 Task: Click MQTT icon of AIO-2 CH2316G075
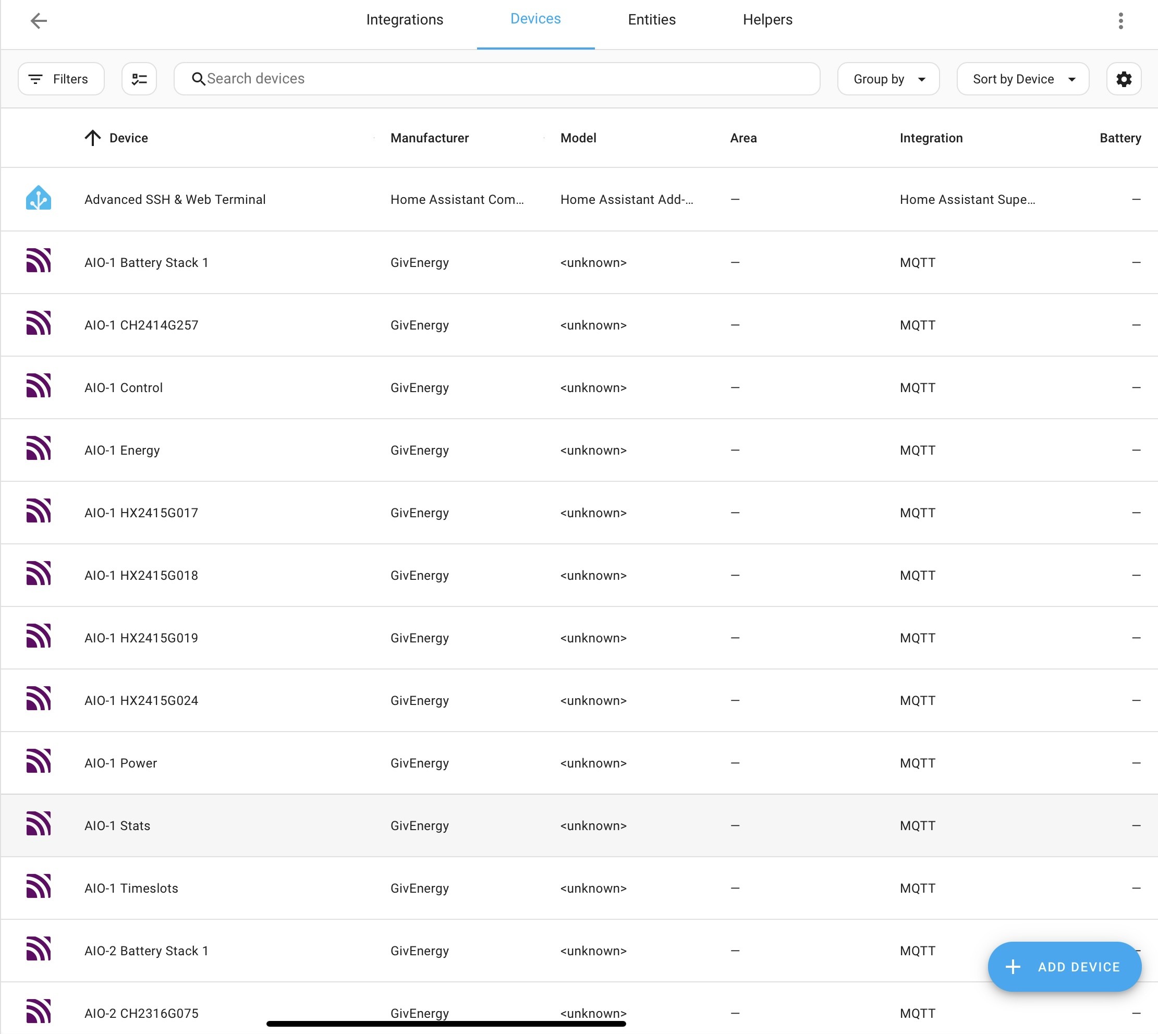click(x=39, y=1011)
